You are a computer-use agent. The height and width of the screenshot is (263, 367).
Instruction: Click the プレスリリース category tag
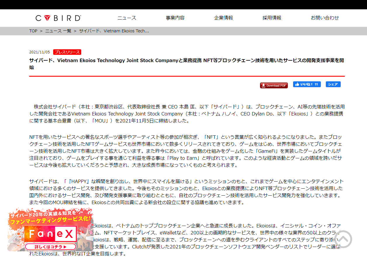67,52
